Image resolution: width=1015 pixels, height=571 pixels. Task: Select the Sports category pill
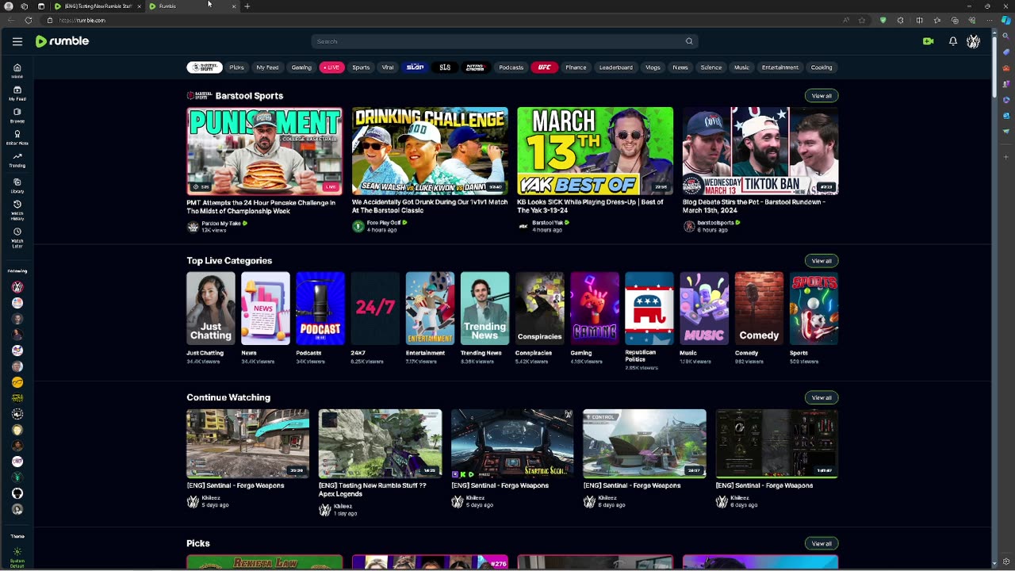point(361,67)
